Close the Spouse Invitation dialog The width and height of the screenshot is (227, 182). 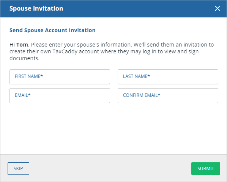[218, 8]
